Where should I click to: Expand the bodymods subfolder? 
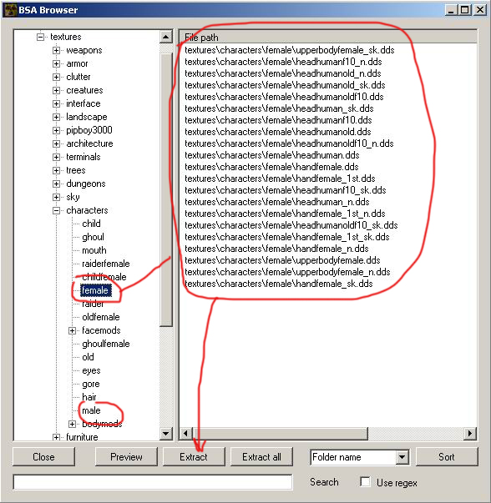click(x=73, y=424)
